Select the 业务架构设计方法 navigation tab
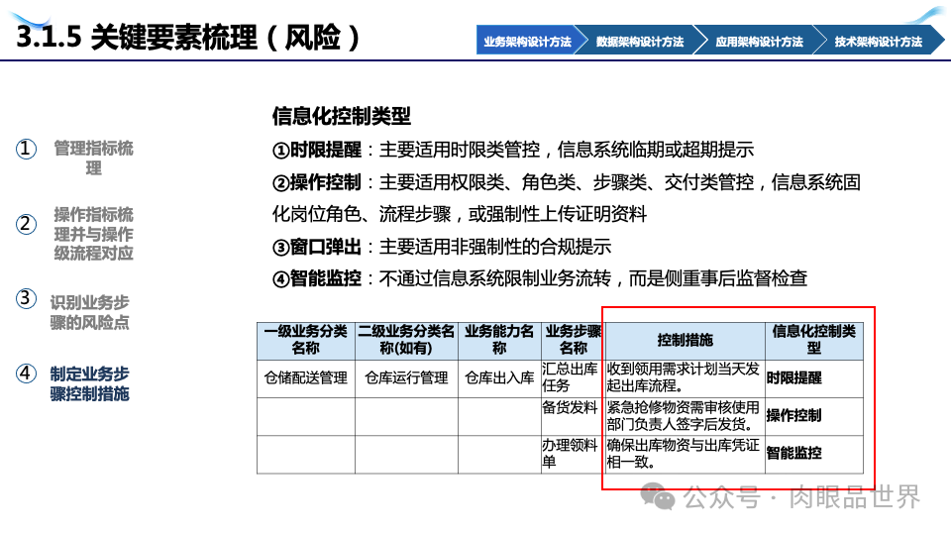 coord(527,41)
